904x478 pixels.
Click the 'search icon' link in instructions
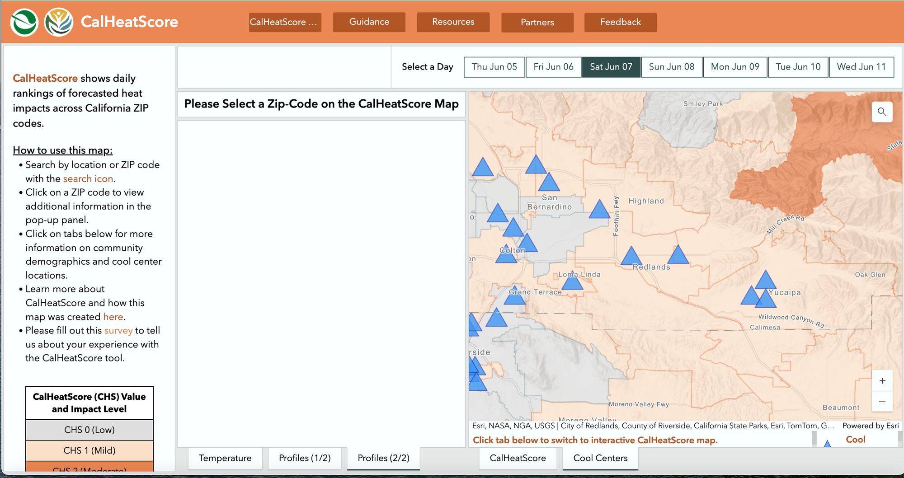[88, 179]
